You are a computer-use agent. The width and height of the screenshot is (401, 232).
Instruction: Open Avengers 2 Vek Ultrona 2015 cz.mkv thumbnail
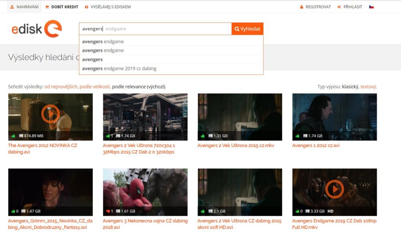click(240, 117)
